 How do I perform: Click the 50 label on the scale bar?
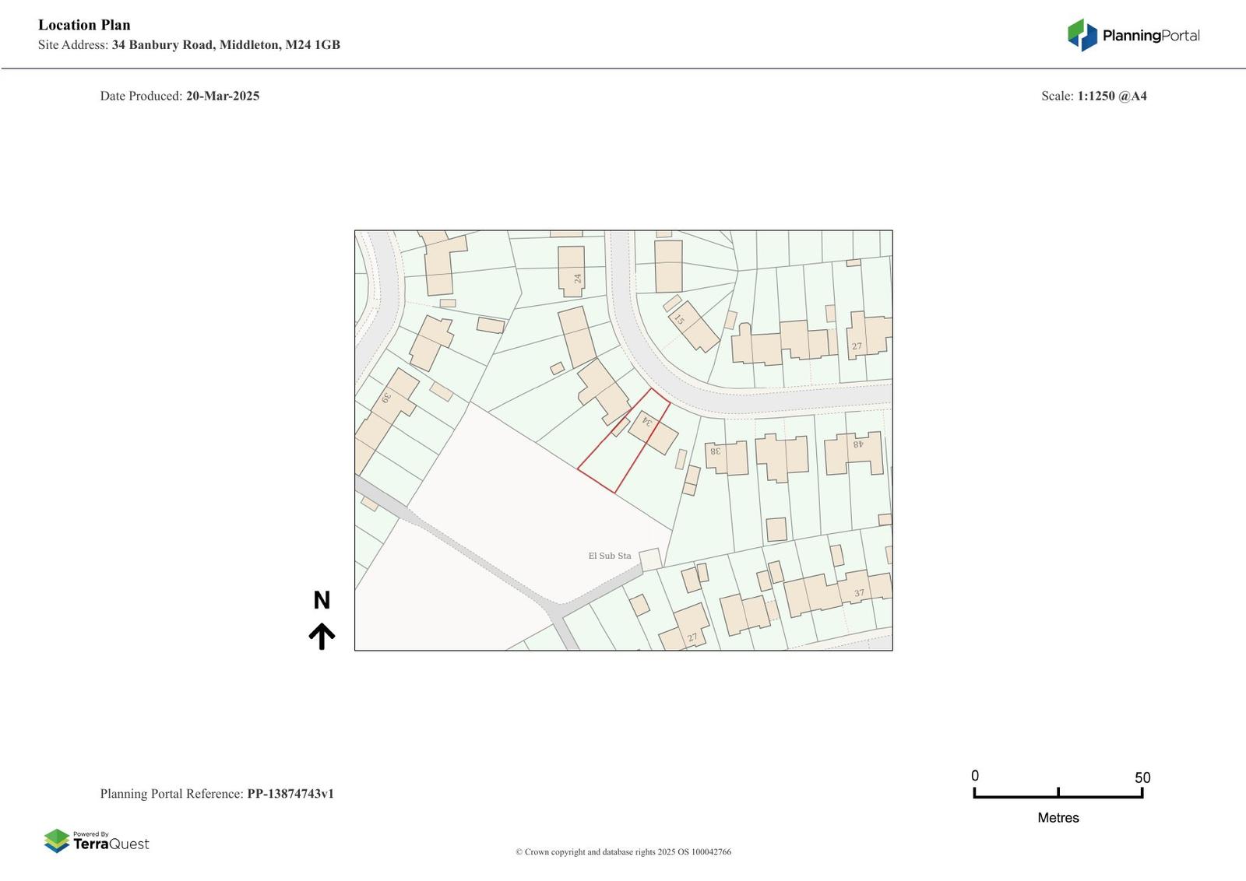click(x=1142, y=777)
